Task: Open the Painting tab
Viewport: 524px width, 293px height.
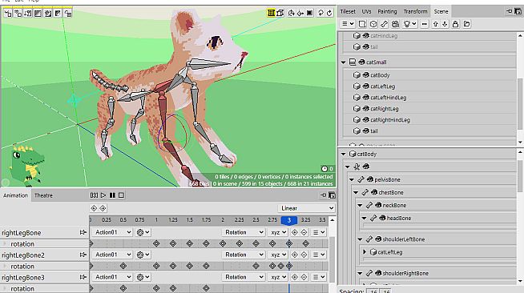Action: point(387,11)
